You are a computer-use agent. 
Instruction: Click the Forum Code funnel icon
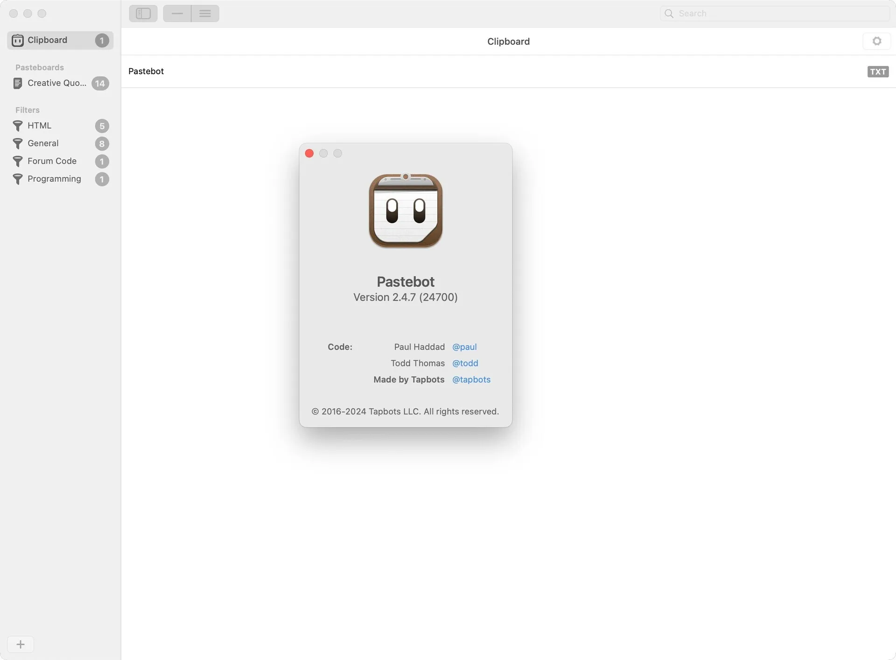(18, 161)
